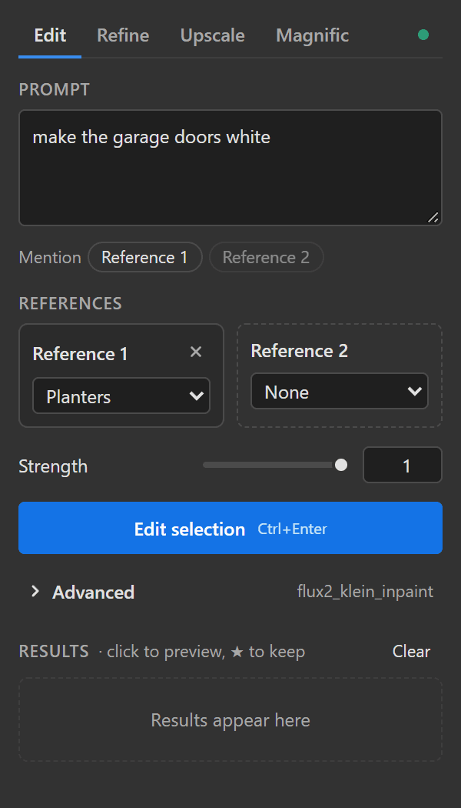Viewport: 461px width, 808px height.
Task: Click the Edit selection button
Action: pyautogui.click(x=230, y=528)
